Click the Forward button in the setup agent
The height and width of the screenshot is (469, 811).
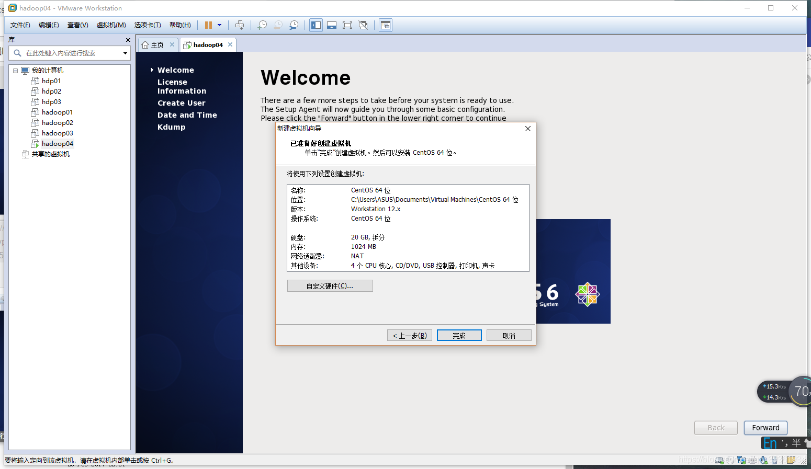[766, 428]
